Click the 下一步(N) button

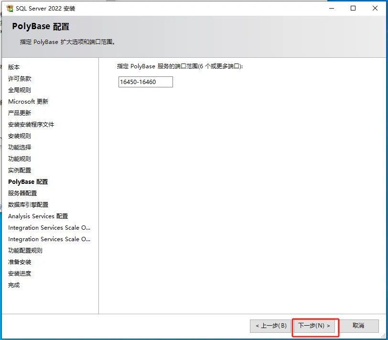click(314, 326)
